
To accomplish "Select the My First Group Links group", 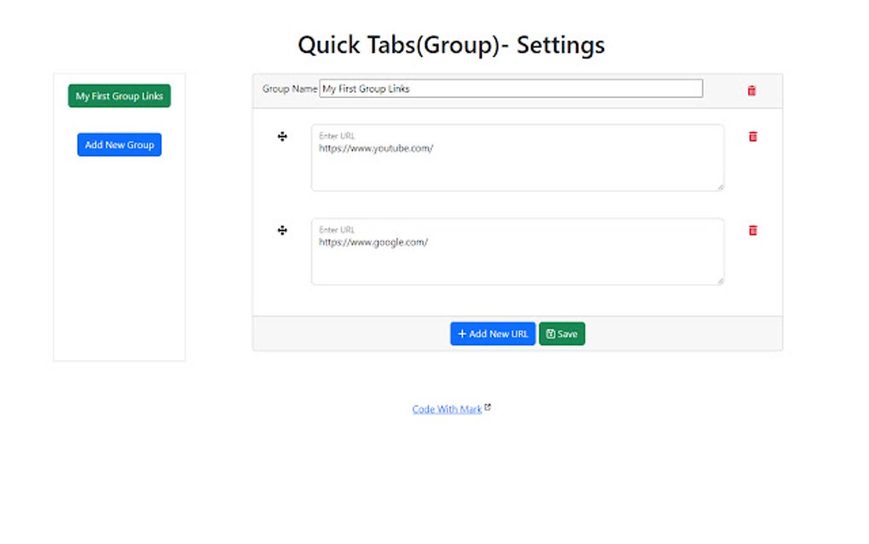I will point(118,95).
